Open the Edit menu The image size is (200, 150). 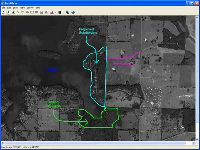(x=9, y=8)
